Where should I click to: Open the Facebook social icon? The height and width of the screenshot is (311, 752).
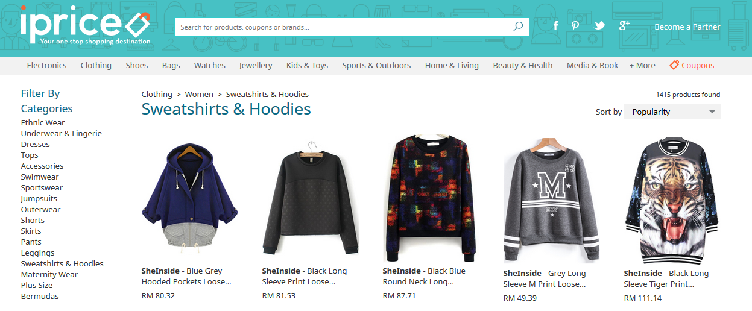click(555, 26)
